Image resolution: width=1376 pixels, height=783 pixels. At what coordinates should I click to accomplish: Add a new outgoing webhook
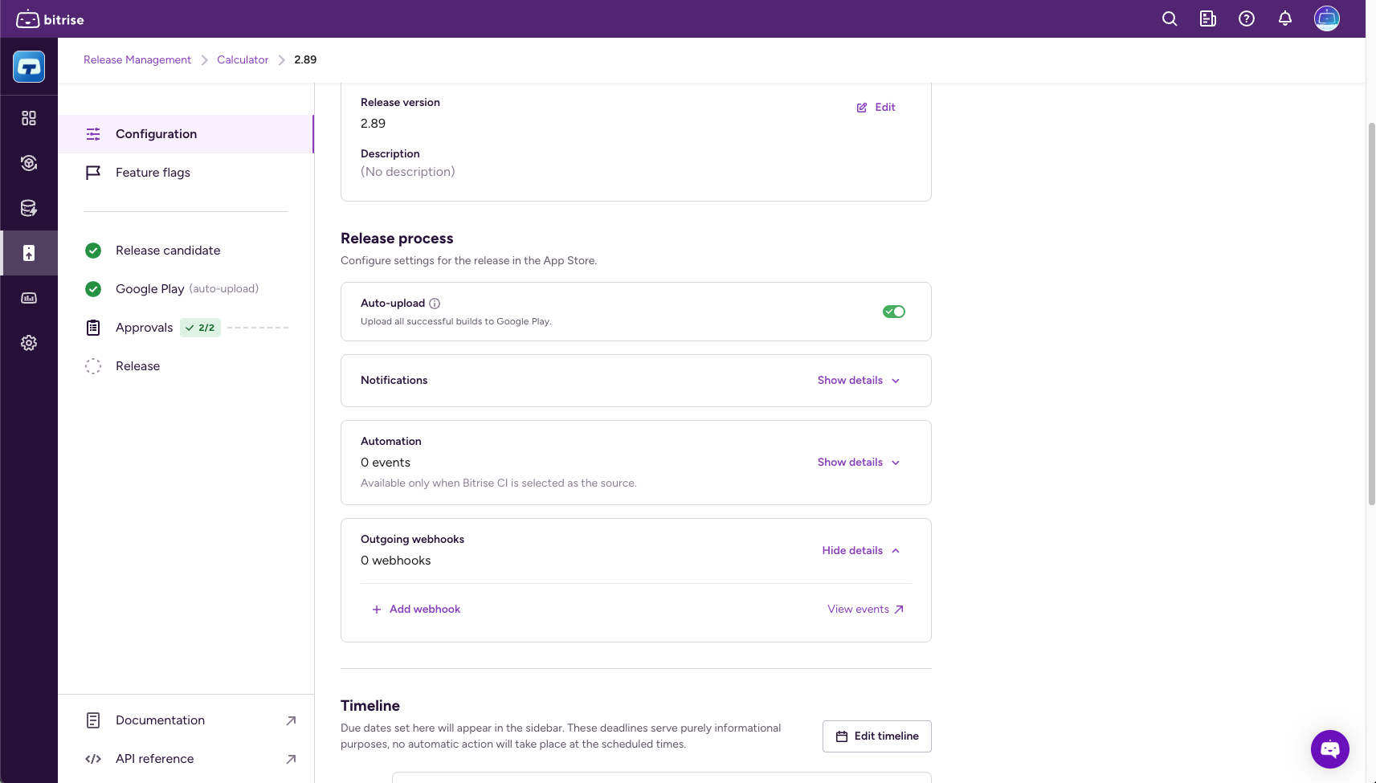point(417,609)
